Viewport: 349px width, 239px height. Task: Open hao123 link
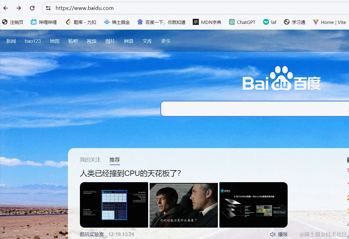pos(33,41)
